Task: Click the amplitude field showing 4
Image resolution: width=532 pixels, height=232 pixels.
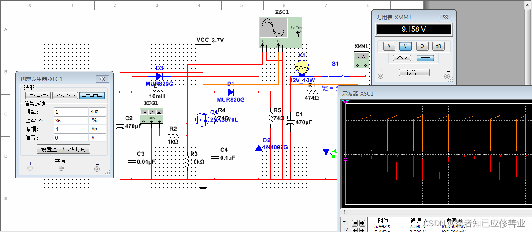Action: 71,129
